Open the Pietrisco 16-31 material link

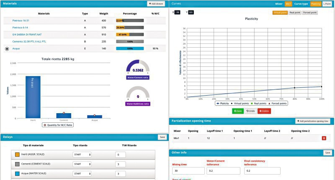coord(21,20)
